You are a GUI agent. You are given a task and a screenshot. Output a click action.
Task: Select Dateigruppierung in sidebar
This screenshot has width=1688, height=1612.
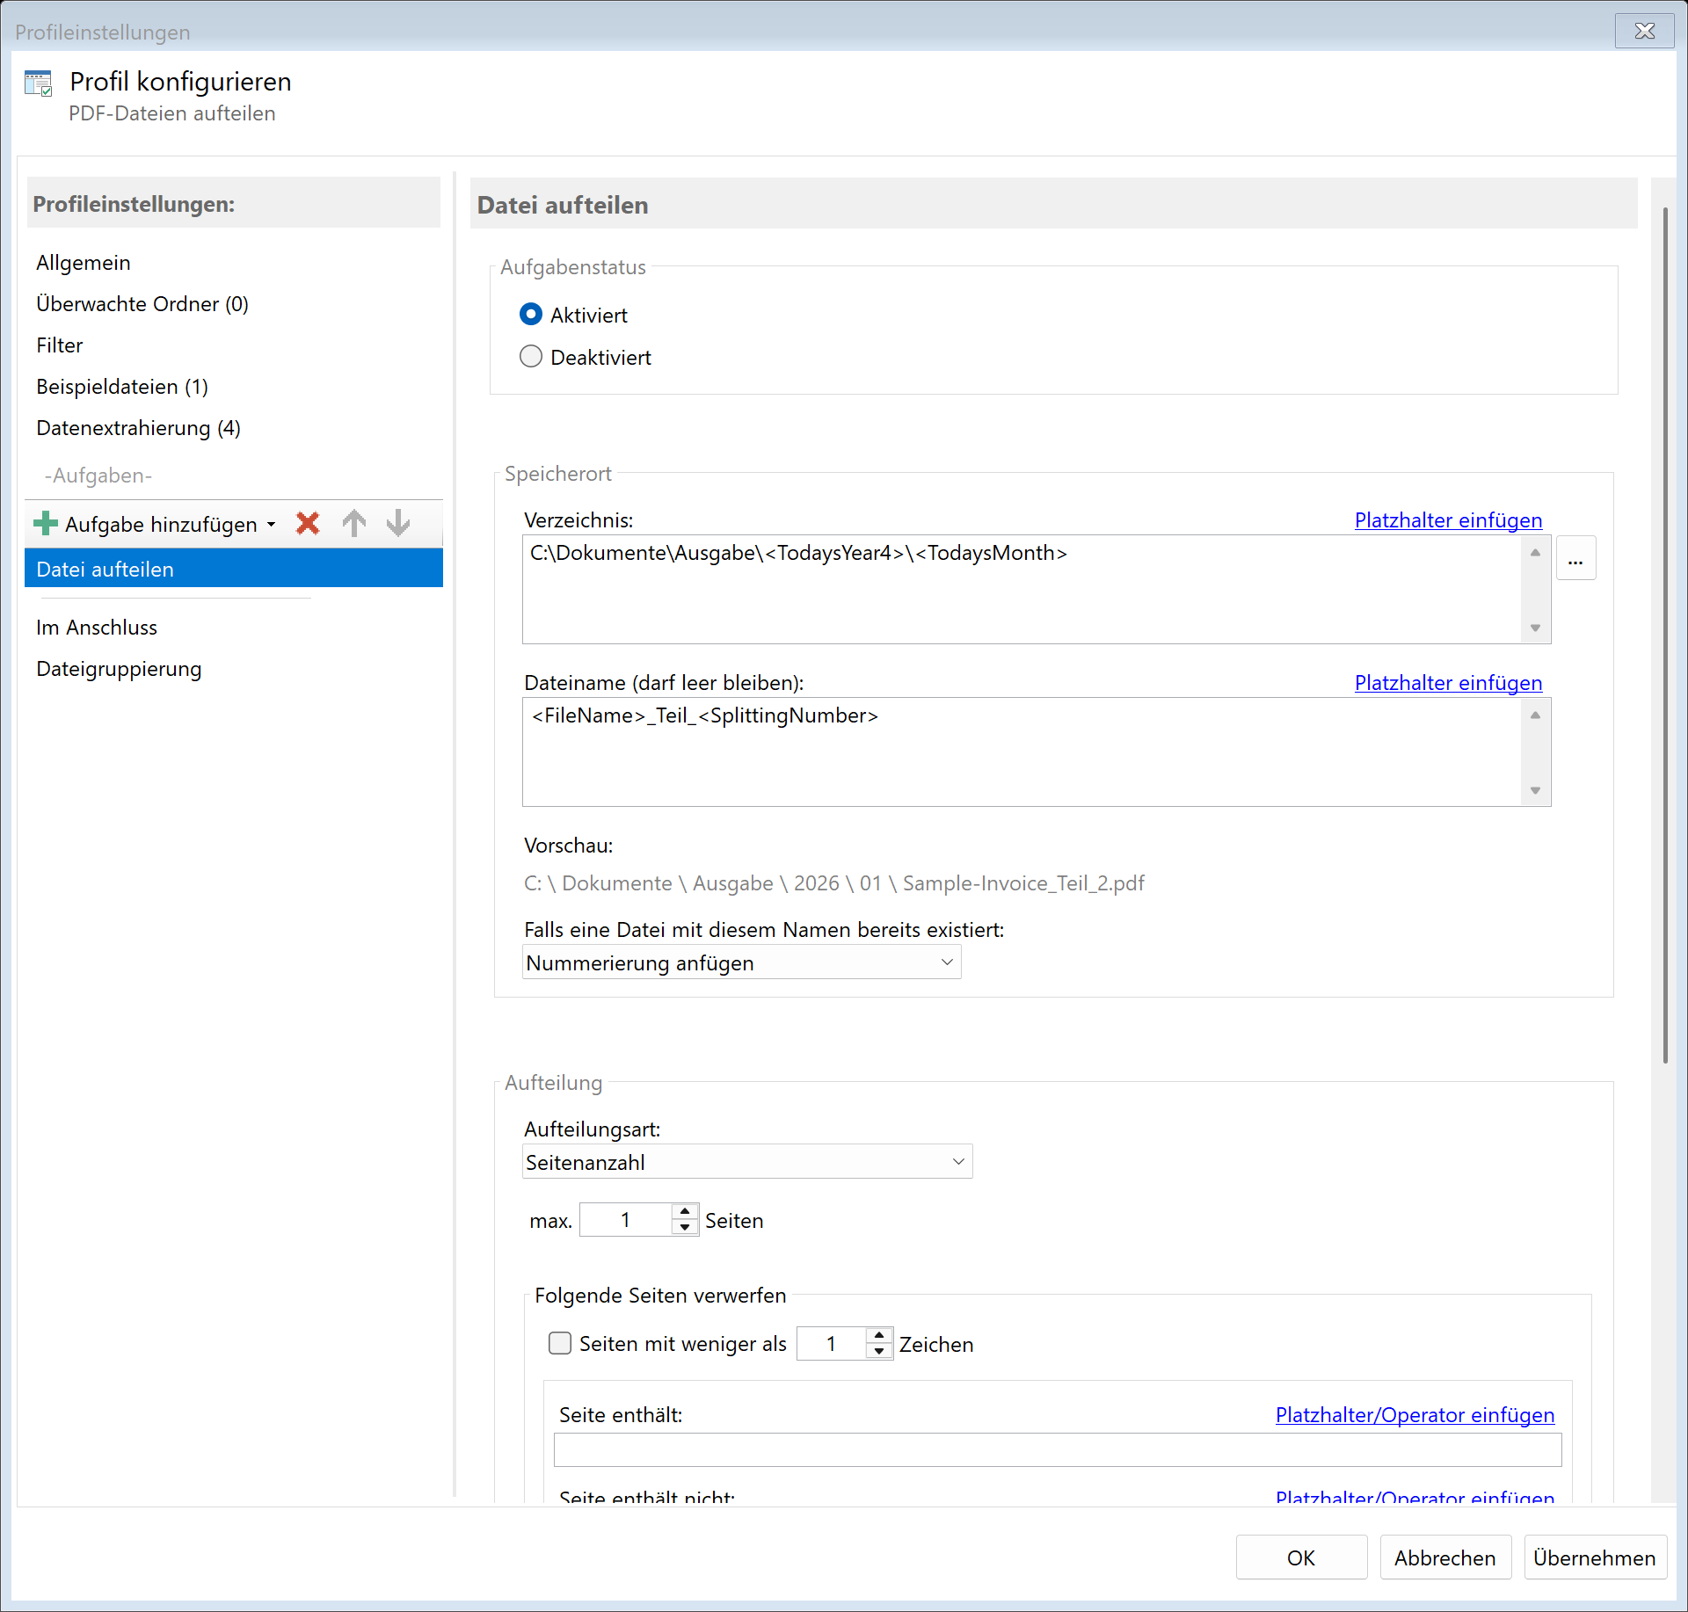tap(119, 669)
